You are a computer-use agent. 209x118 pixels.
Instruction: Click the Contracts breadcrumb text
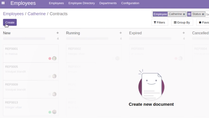[x=58, y=14]
